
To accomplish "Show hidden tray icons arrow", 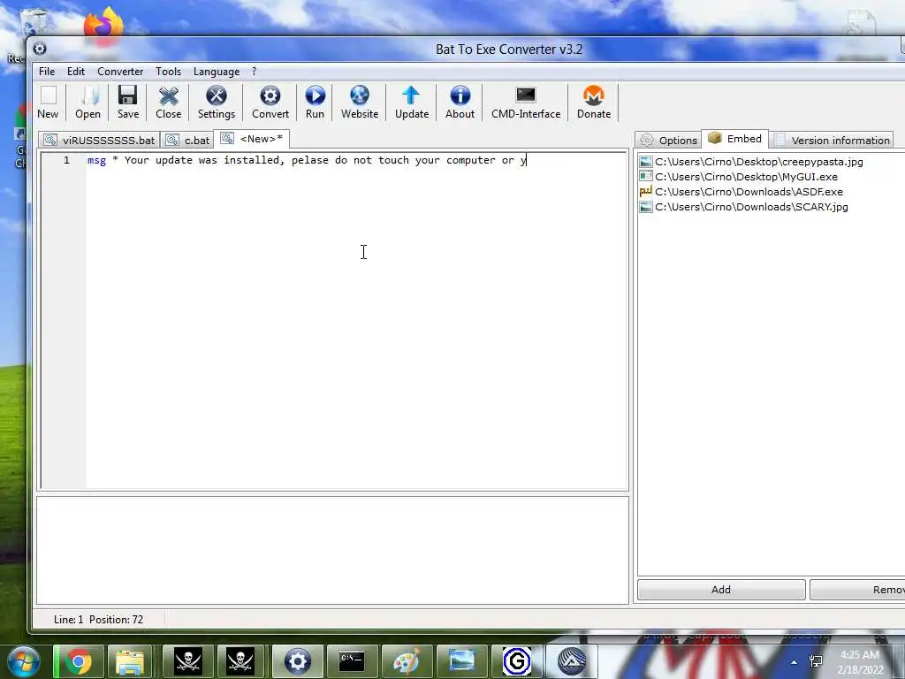I will (x=795, y=662).
